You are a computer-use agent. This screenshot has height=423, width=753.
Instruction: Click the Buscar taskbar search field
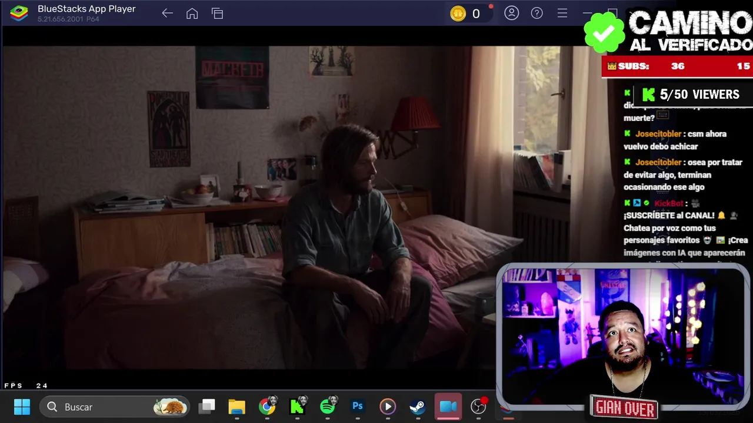(x=115, y=407)
